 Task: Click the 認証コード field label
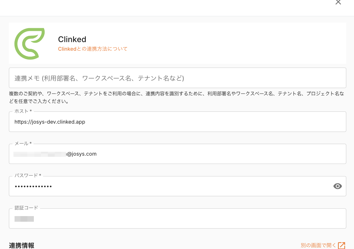[x=26, y=208]
